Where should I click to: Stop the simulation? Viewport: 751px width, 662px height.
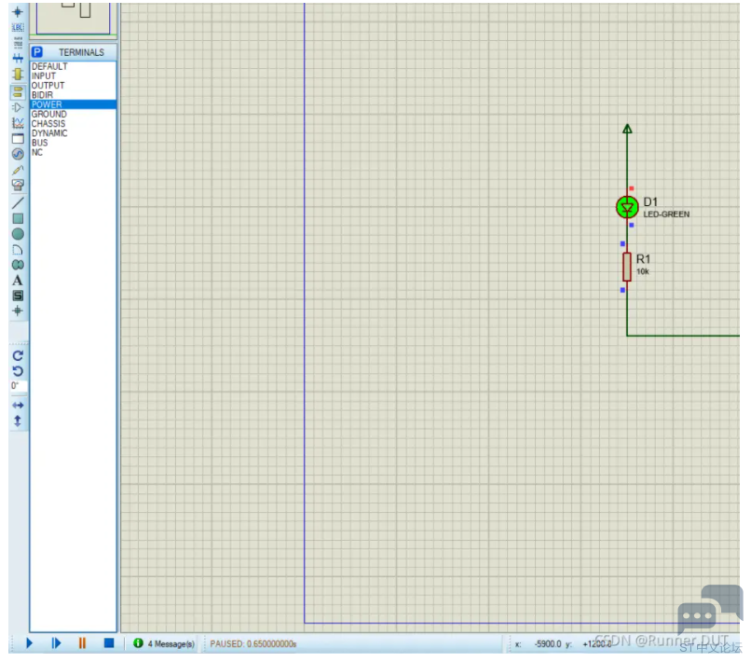(108, 643)
